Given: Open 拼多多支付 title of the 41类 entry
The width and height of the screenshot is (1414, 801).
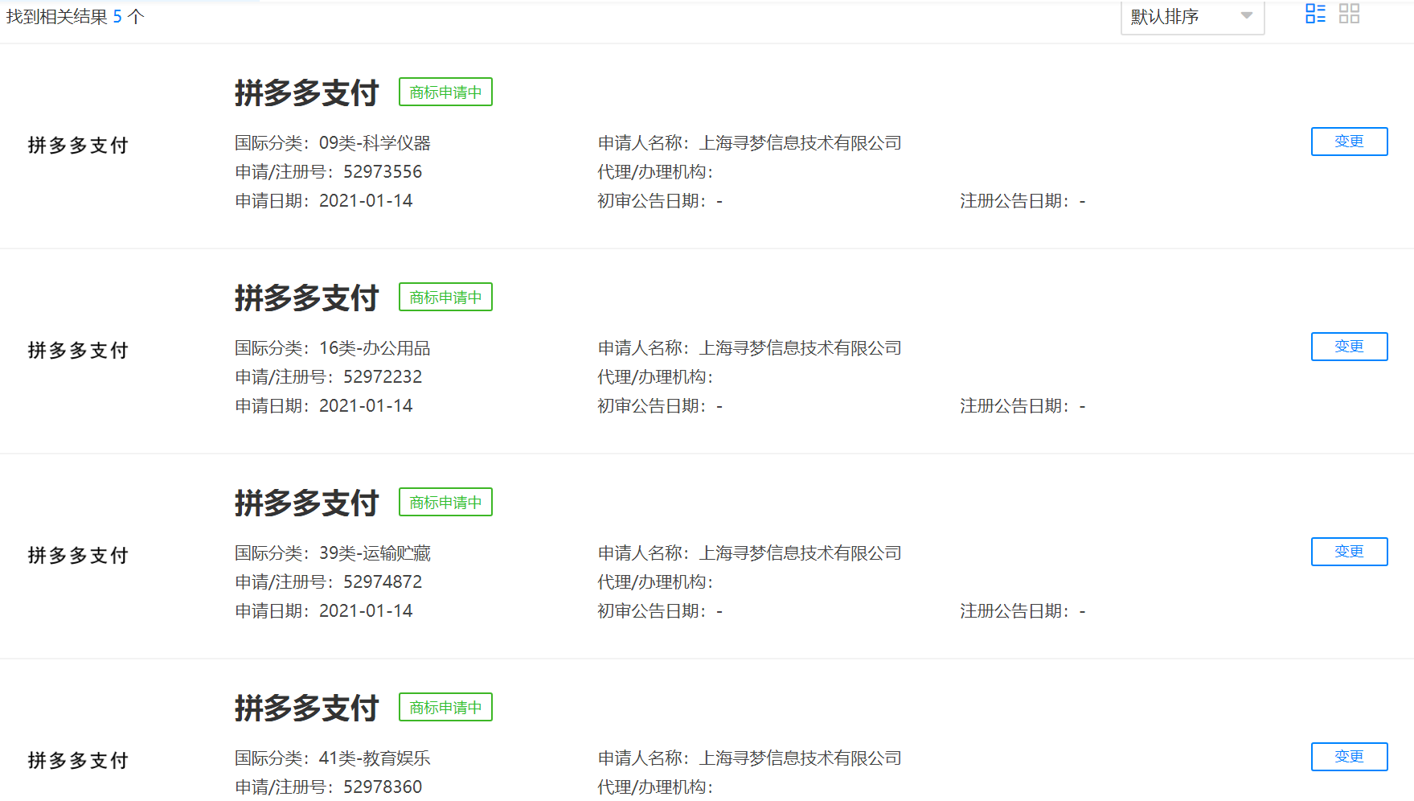Looking at the screenshot, I should point(306,708).
